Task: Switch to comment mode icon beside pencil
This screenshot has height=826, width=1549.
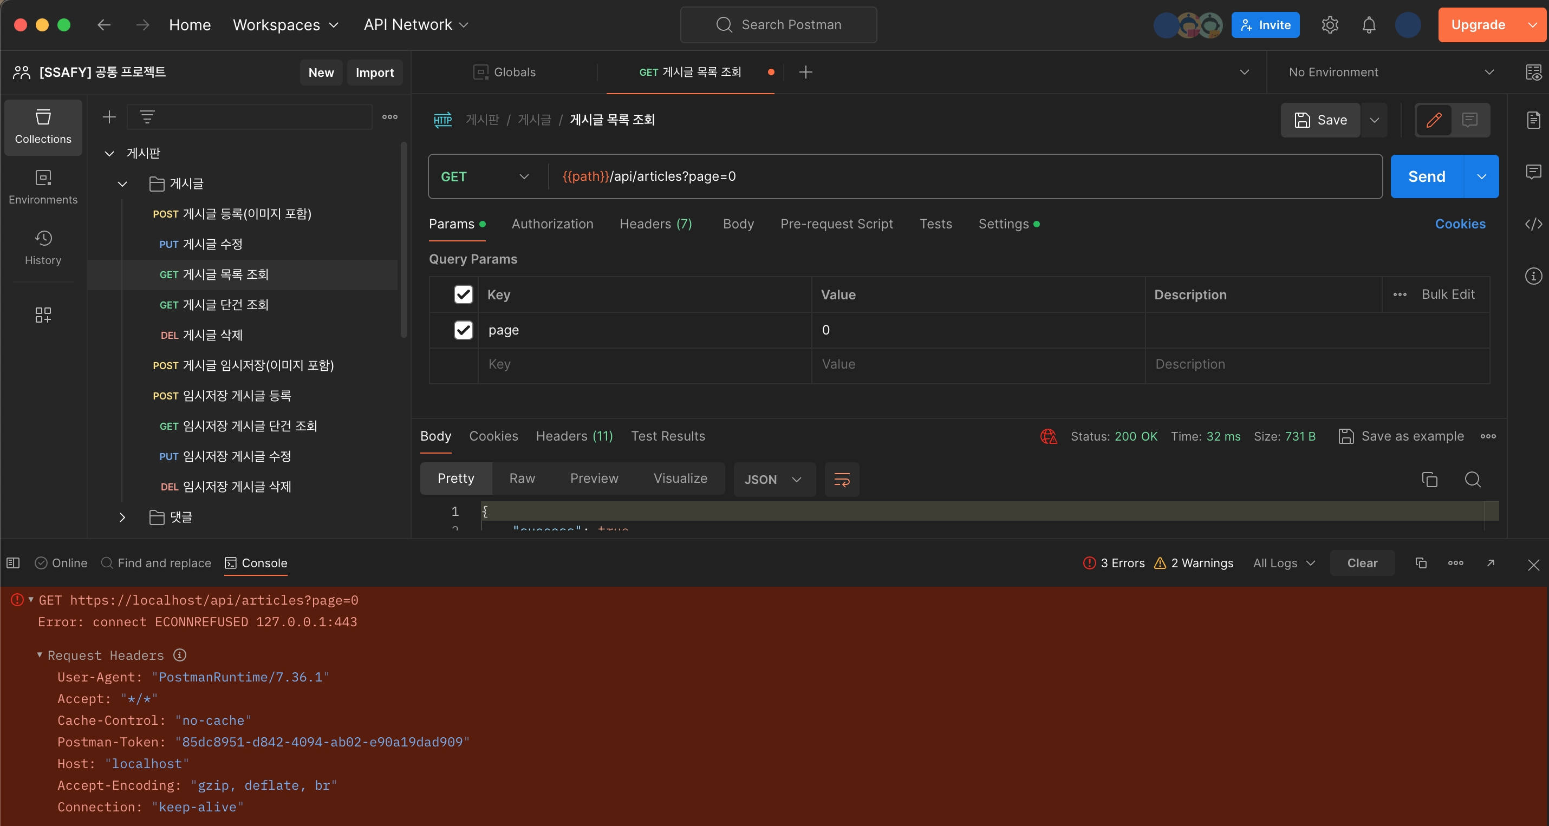Action: click(x=1469, y=120)
